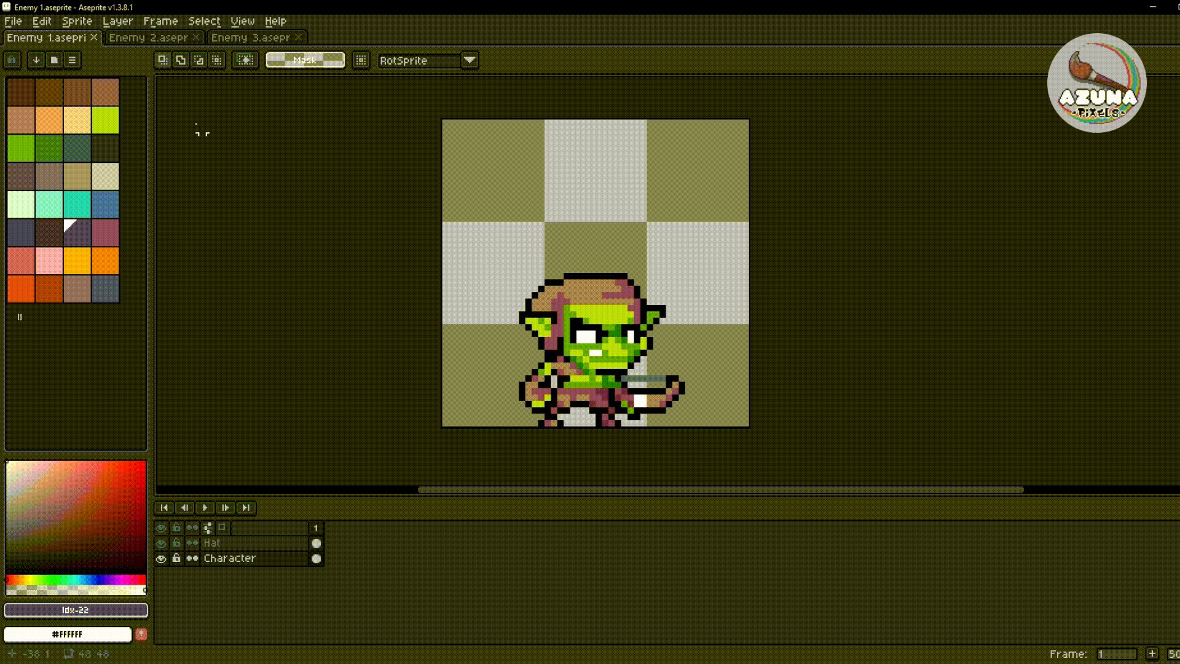Expand the RotSprite algorithm dropdown arrow
The width and height of the screenshot is (1180, 664).
(x=470, y=60)
